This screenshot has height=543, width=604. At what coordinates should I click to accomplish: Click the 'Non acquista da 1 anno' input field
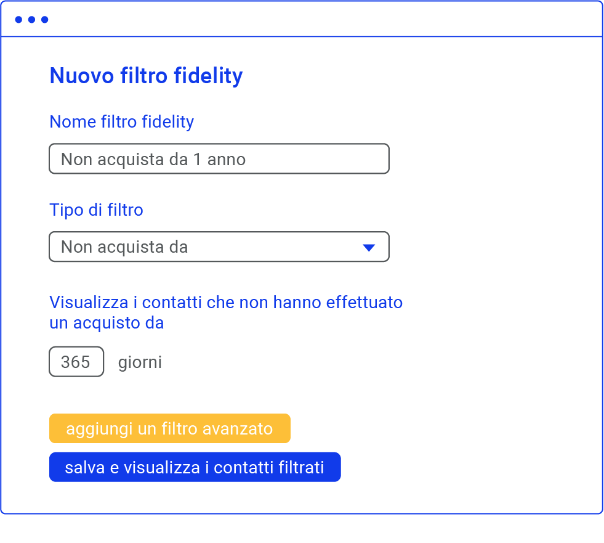[219, 158]
